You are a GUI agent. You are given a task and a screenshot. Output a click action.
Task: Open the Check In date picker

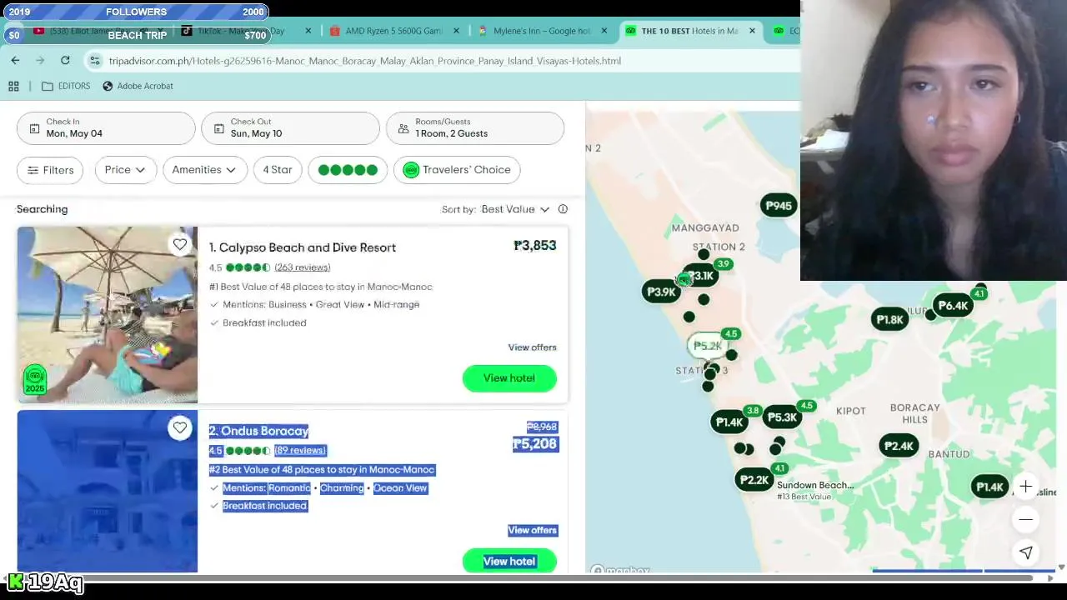(106, 128)
